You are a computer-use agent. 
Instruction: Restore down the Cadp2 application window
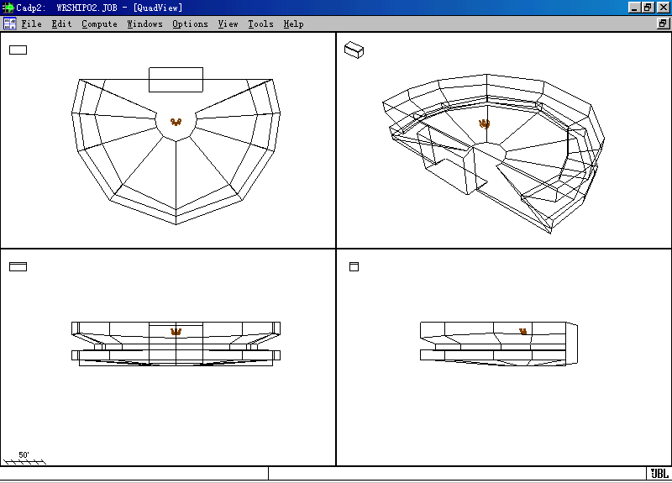[x=648, y=8]
